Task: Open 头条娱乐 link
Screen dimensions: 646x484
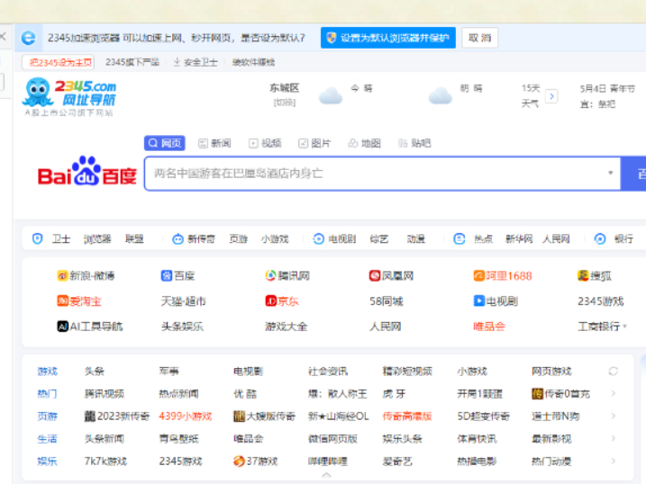Action: pos(182,327)
